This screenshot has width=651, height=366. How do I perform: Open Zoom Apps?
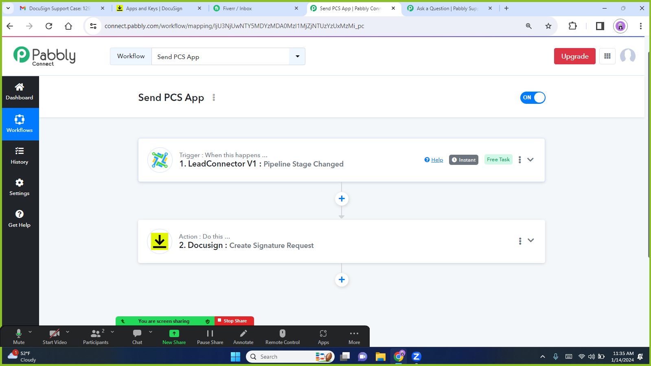323,337
